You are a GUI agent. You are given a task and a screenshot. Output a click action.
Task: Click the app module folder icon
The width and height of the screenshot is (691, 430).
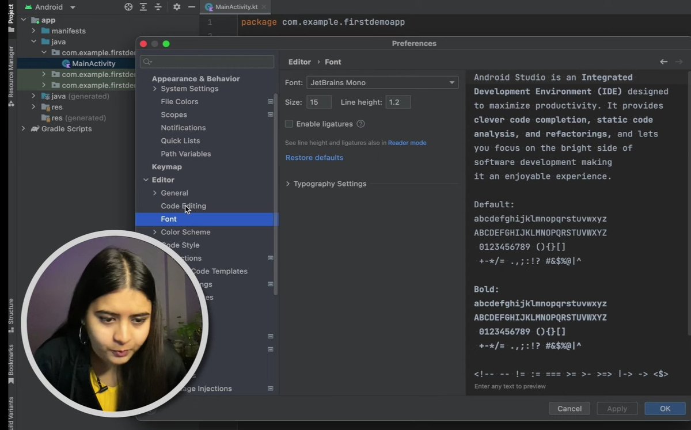pos(35,20)
